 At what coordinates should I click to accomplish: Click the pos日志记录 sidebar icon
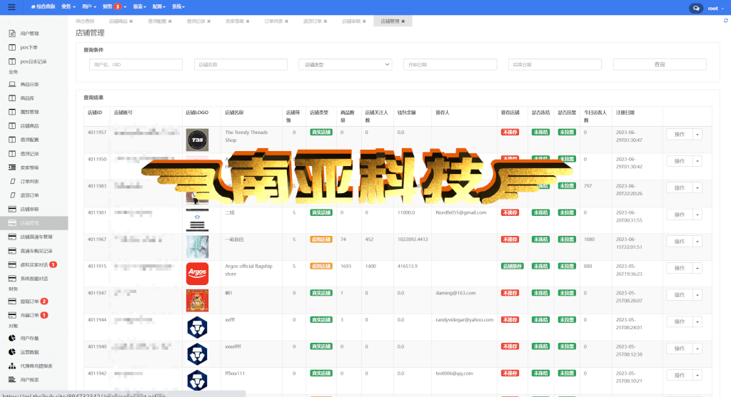click(x=12, y=61)
